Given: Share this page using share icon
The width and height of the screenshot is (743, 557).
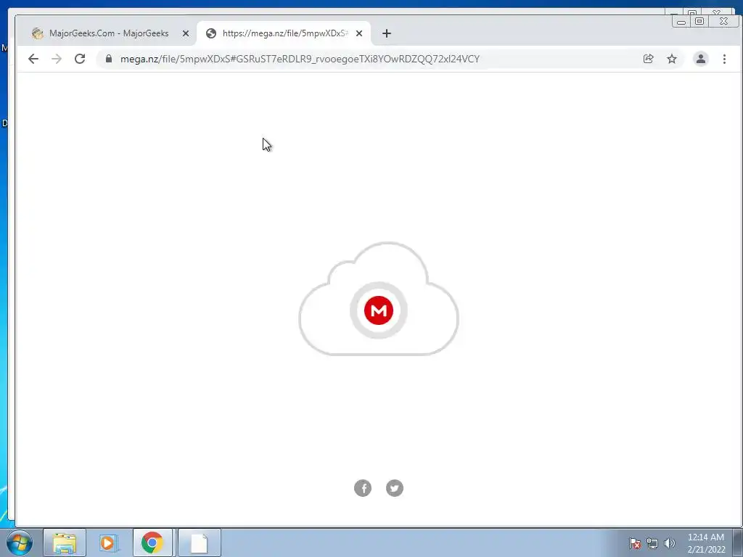Looking at the screenshot, I should click(648, 59).
